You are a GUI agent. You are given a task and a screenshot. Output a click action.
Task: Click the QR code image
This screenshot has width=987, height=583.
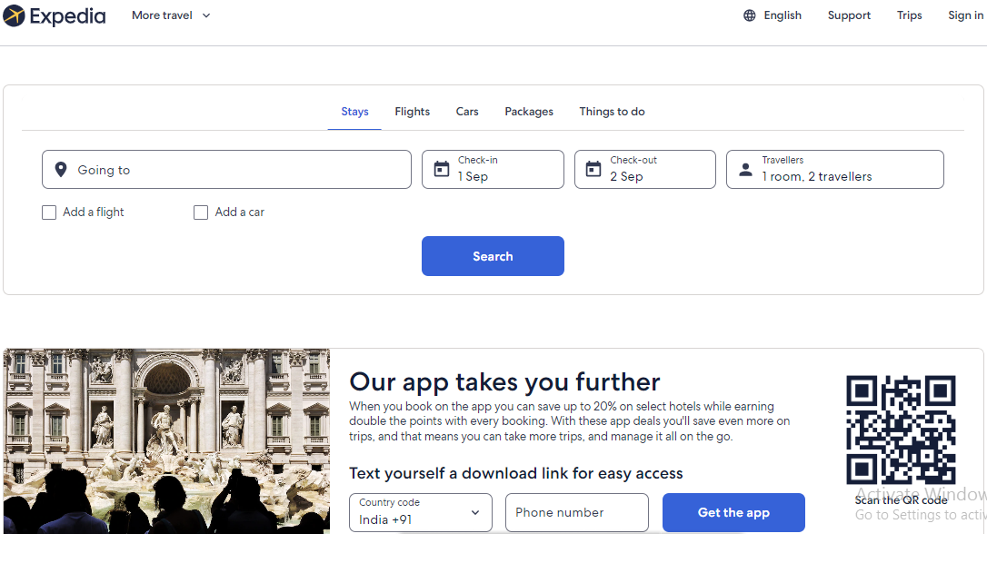tap(901, 430)
